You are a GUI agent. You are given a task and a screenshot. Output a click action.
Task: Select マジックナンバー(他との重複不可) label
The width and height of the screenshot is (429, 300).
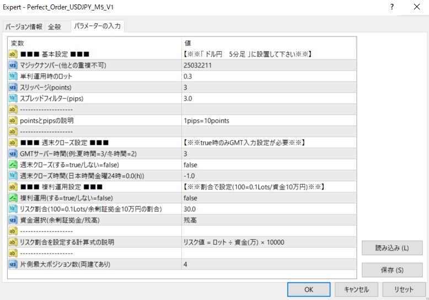tap(63, 65)
